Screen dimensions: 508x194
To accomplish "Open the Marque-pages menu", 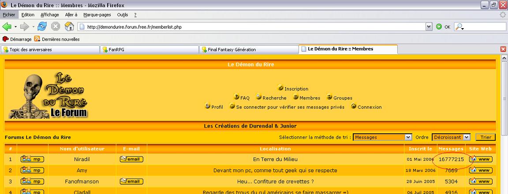I will (x=97, y=15).
